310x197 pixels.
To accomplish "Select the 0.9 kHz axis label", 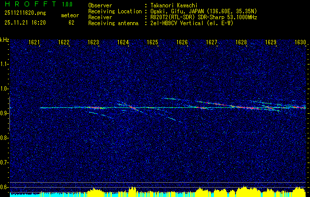I will (x=4, y=113).
